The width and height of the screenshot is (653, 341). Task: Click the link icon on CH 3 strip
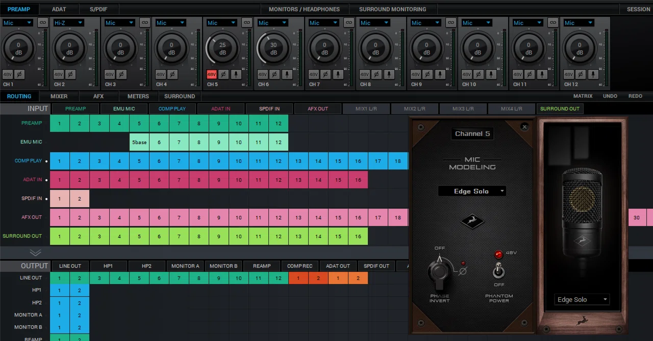(x=145, y=23)
